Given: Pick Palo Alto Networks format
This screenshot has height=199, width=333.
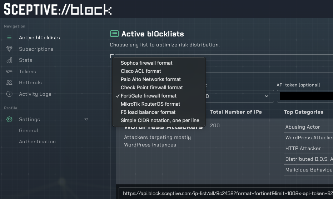Looking at the screenshot, I should [x=151, y=79].
